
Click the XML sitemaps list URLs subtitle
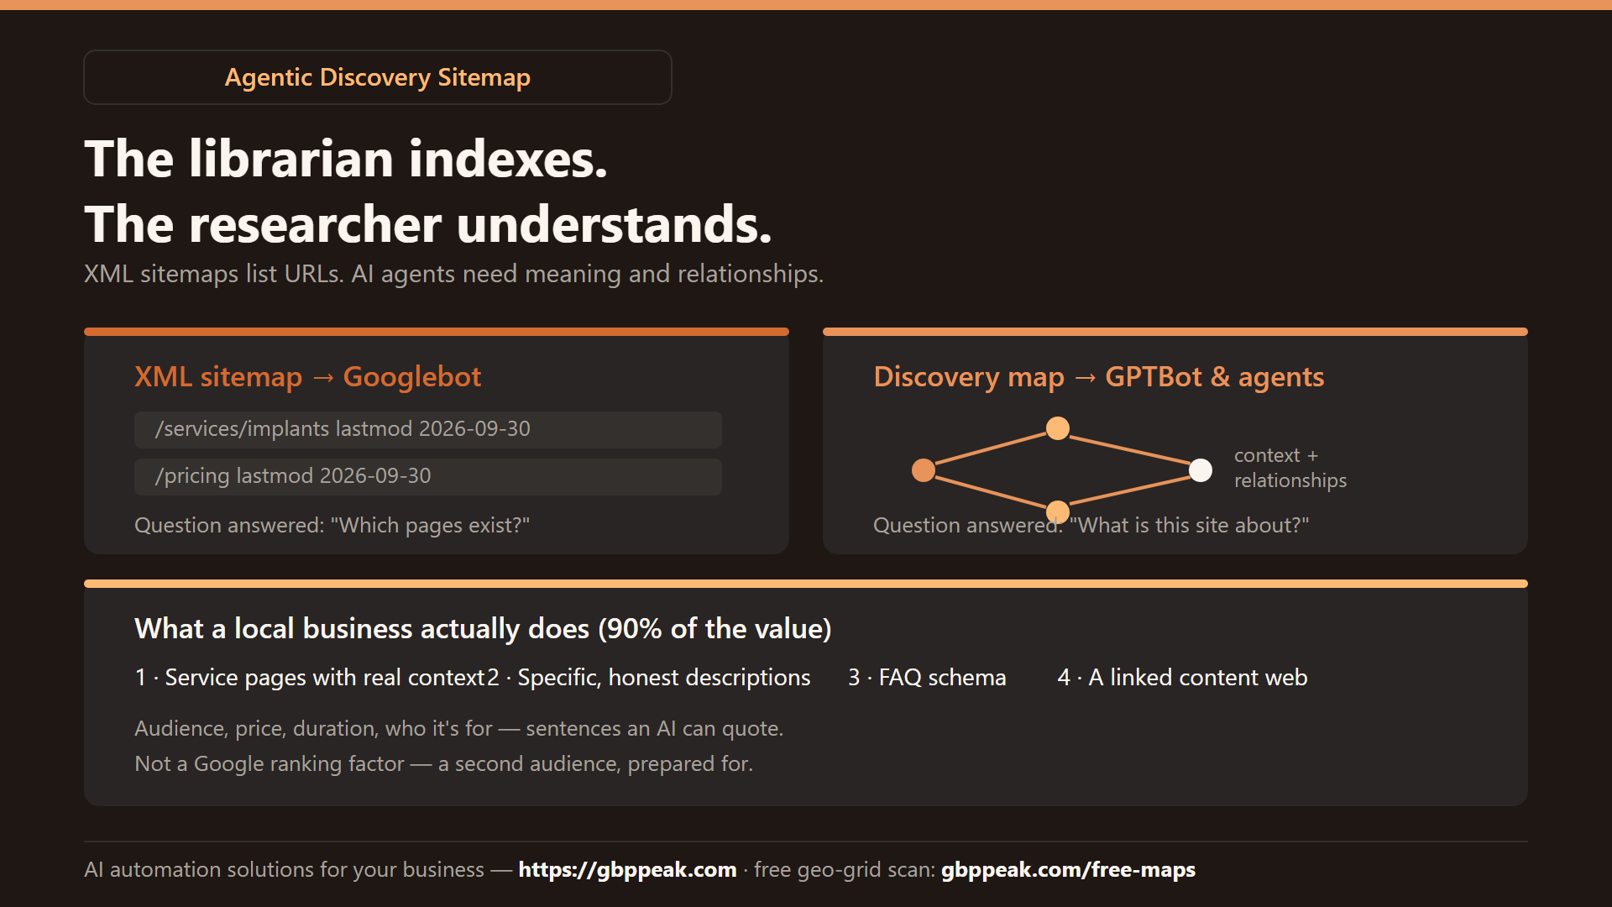(453, 274)
